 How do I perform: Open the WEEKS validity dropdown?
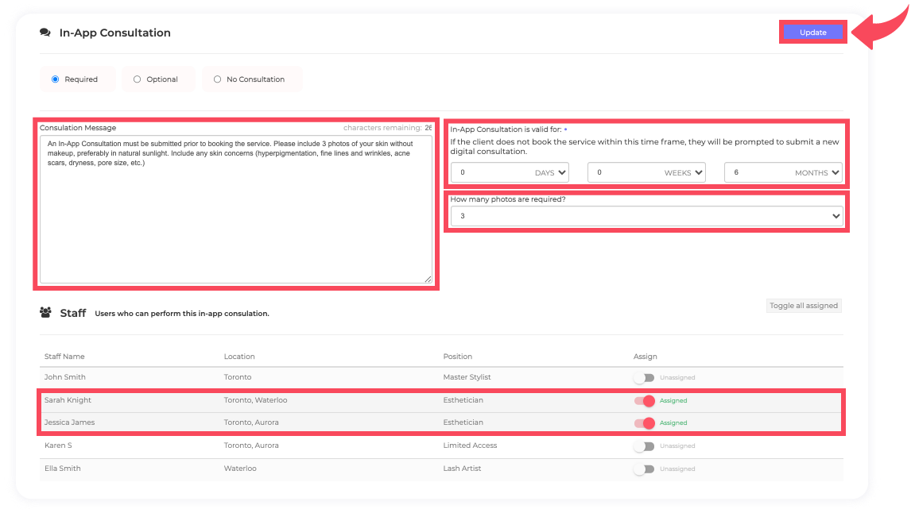coord(646,172)
